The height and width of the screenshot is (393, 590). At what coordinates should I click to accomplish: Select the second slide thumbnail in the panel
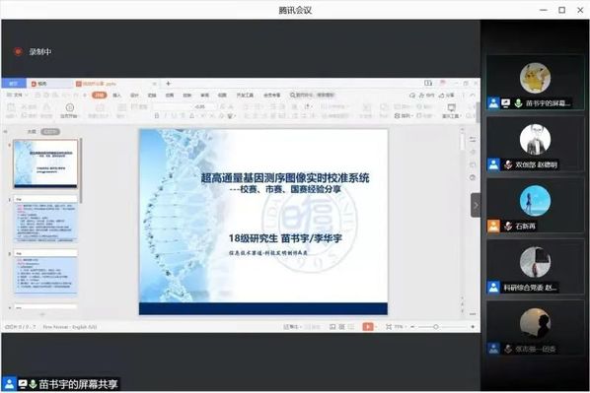(x=45, y=219)
